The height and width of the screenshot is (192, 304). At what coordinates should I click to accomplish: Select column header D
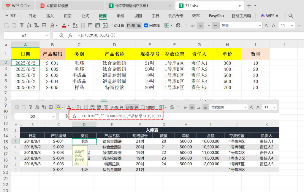pos(114,45)
